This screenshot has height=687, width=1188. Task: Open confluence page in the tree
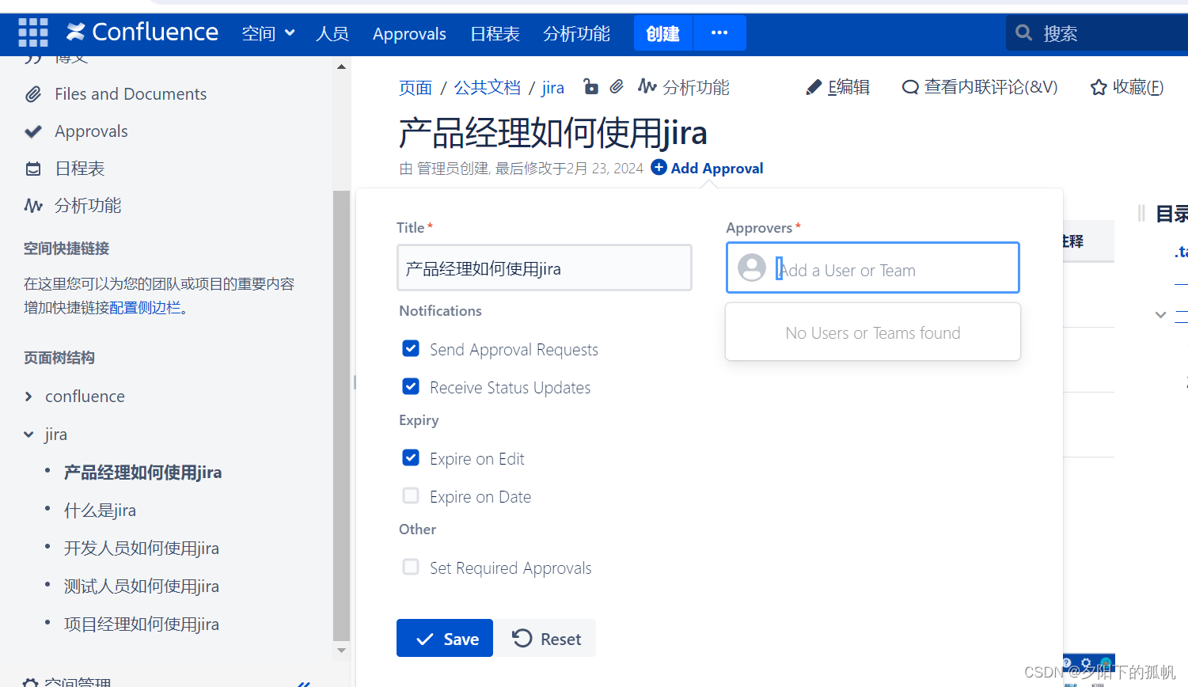coord(85,397)
